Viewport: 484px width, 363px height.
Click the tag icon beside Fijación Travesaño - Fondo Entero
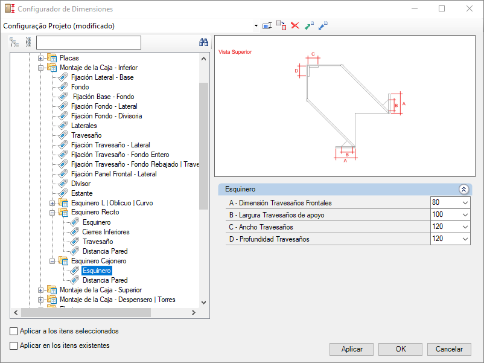click(x=63, y=155)
